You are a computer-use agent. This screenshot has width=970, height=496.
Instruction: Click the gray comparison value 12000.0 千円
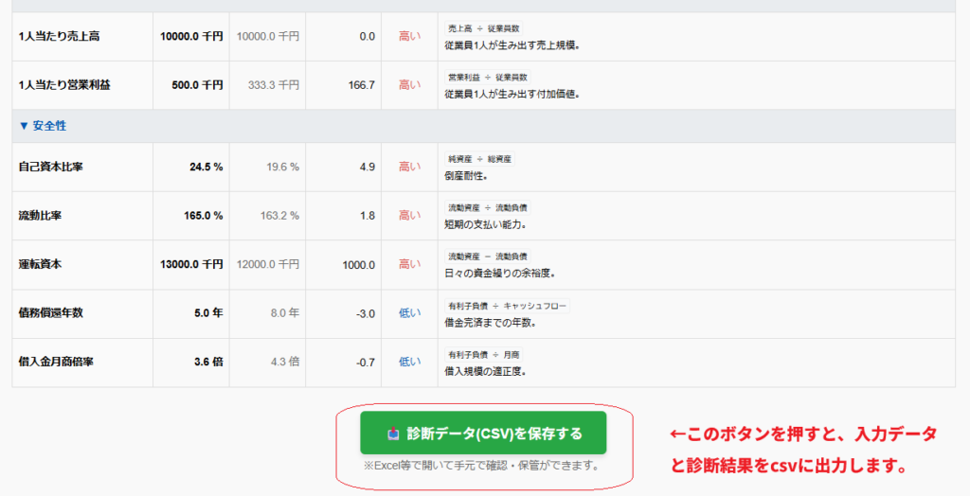coord(268,264)
